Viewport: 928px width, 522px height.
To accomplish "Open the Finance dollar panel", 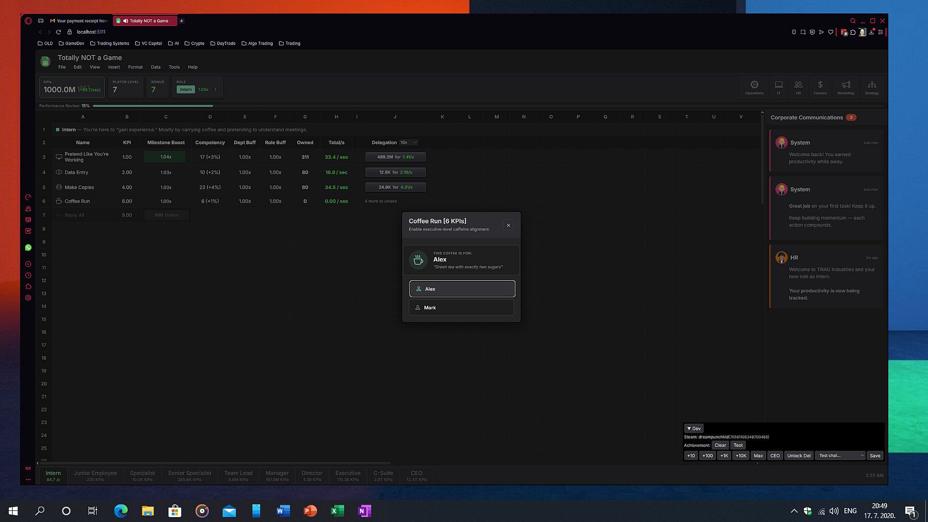I will tap(820, 87).
